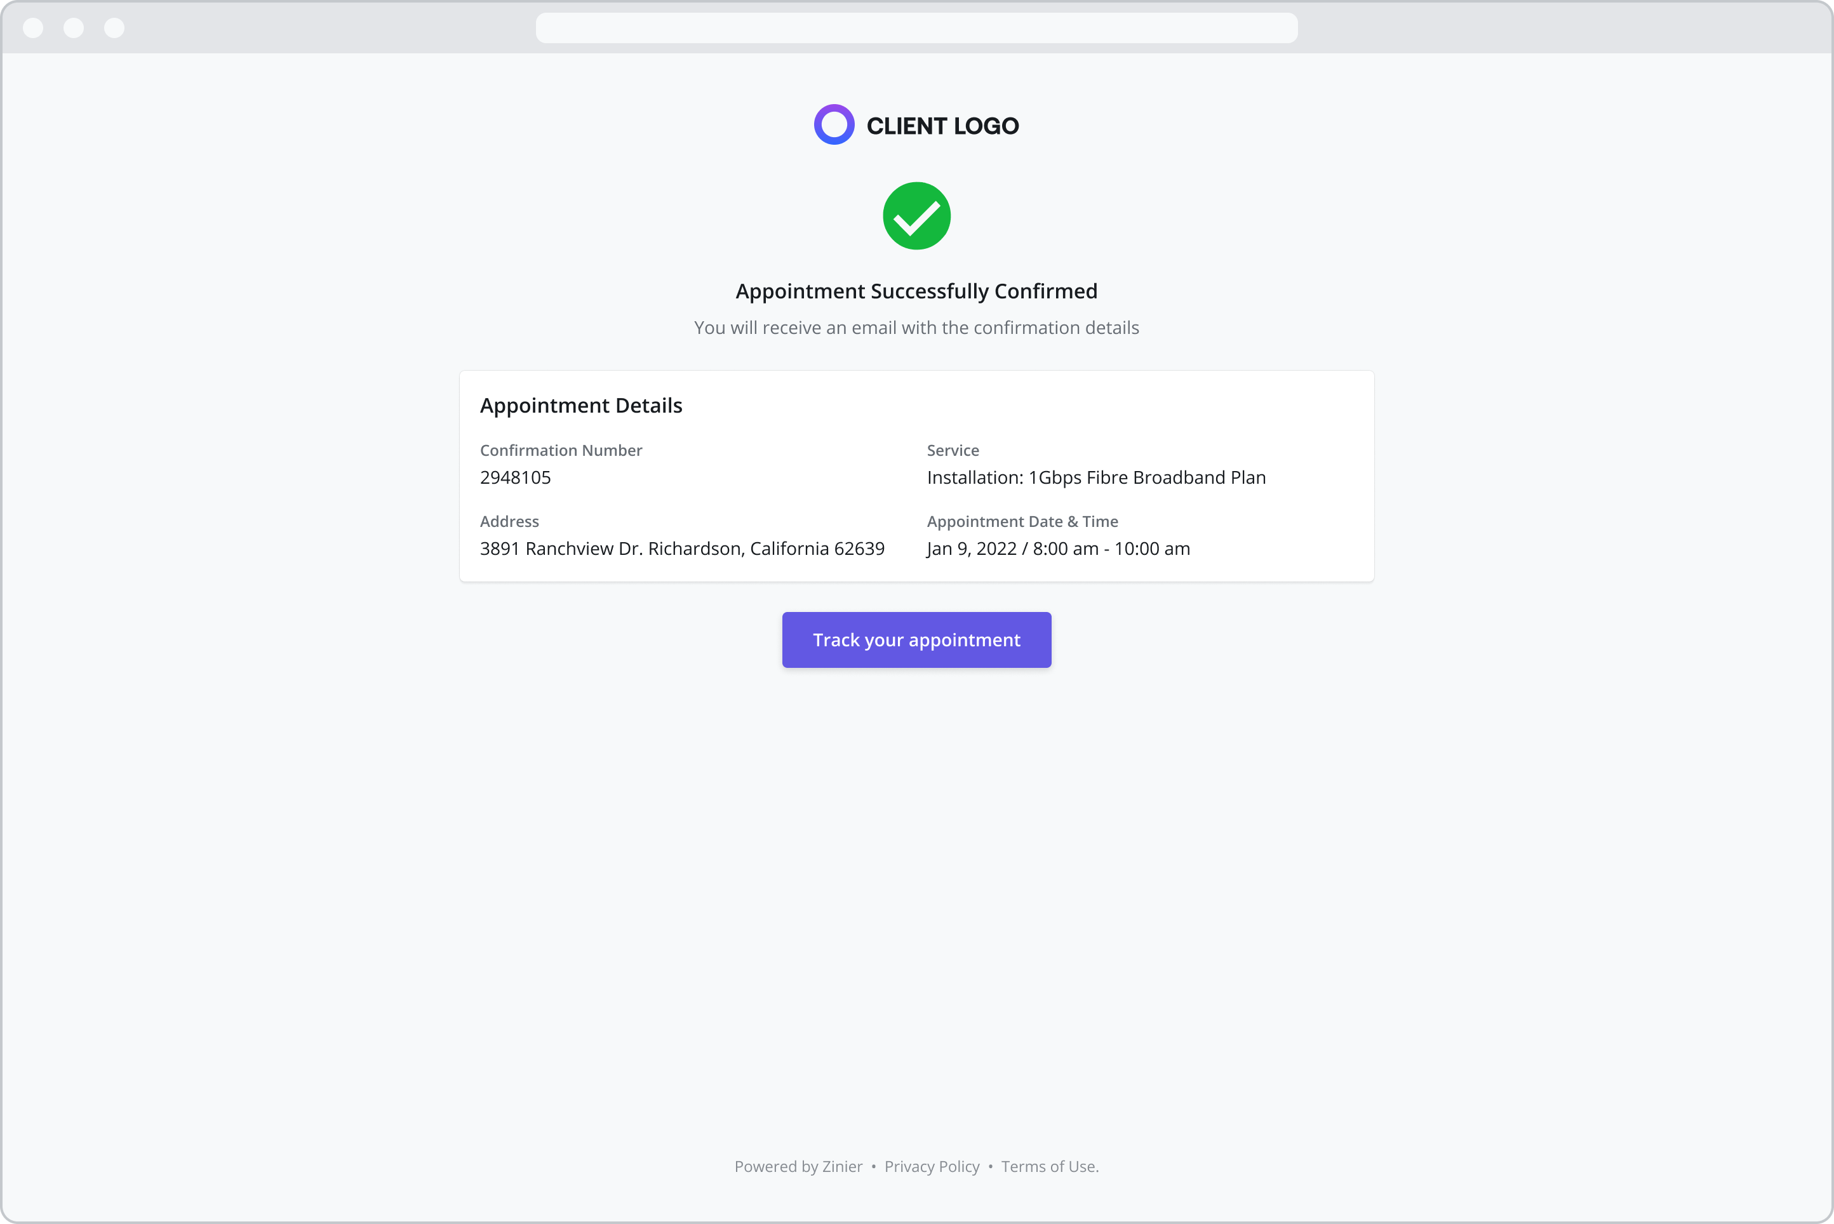Image resolution: width=1834 pixels, height=1224 pixels.
Task: Click the browser address bar
Action: tap(916, 28)
